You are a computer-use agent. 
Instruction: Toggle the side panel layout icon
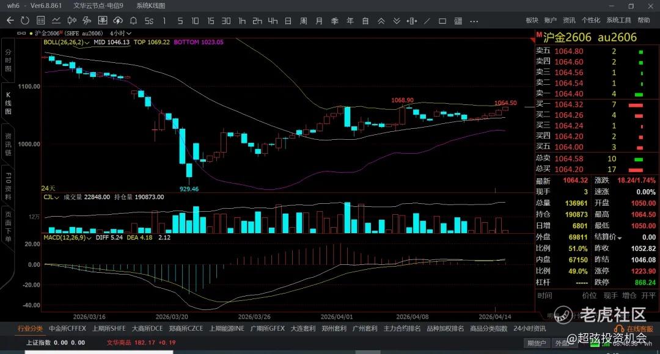(x=458, y=21)
